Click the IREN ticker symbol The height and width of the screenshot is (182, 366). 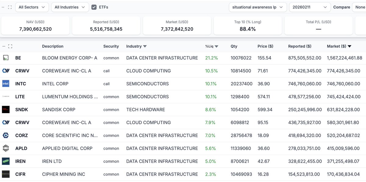20,161
